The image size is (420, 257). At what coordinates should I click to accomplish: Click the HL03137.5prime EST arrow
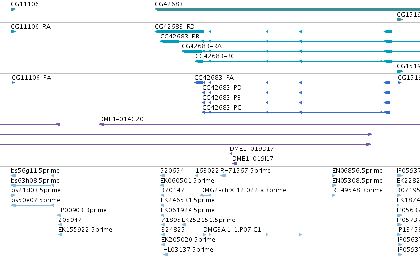[166, 255]
